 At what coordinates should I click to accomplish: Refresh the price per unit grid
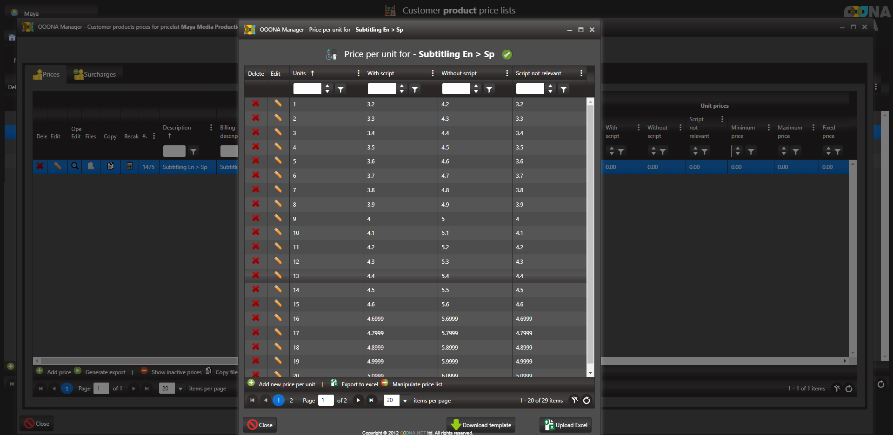(x=586, y=400)
